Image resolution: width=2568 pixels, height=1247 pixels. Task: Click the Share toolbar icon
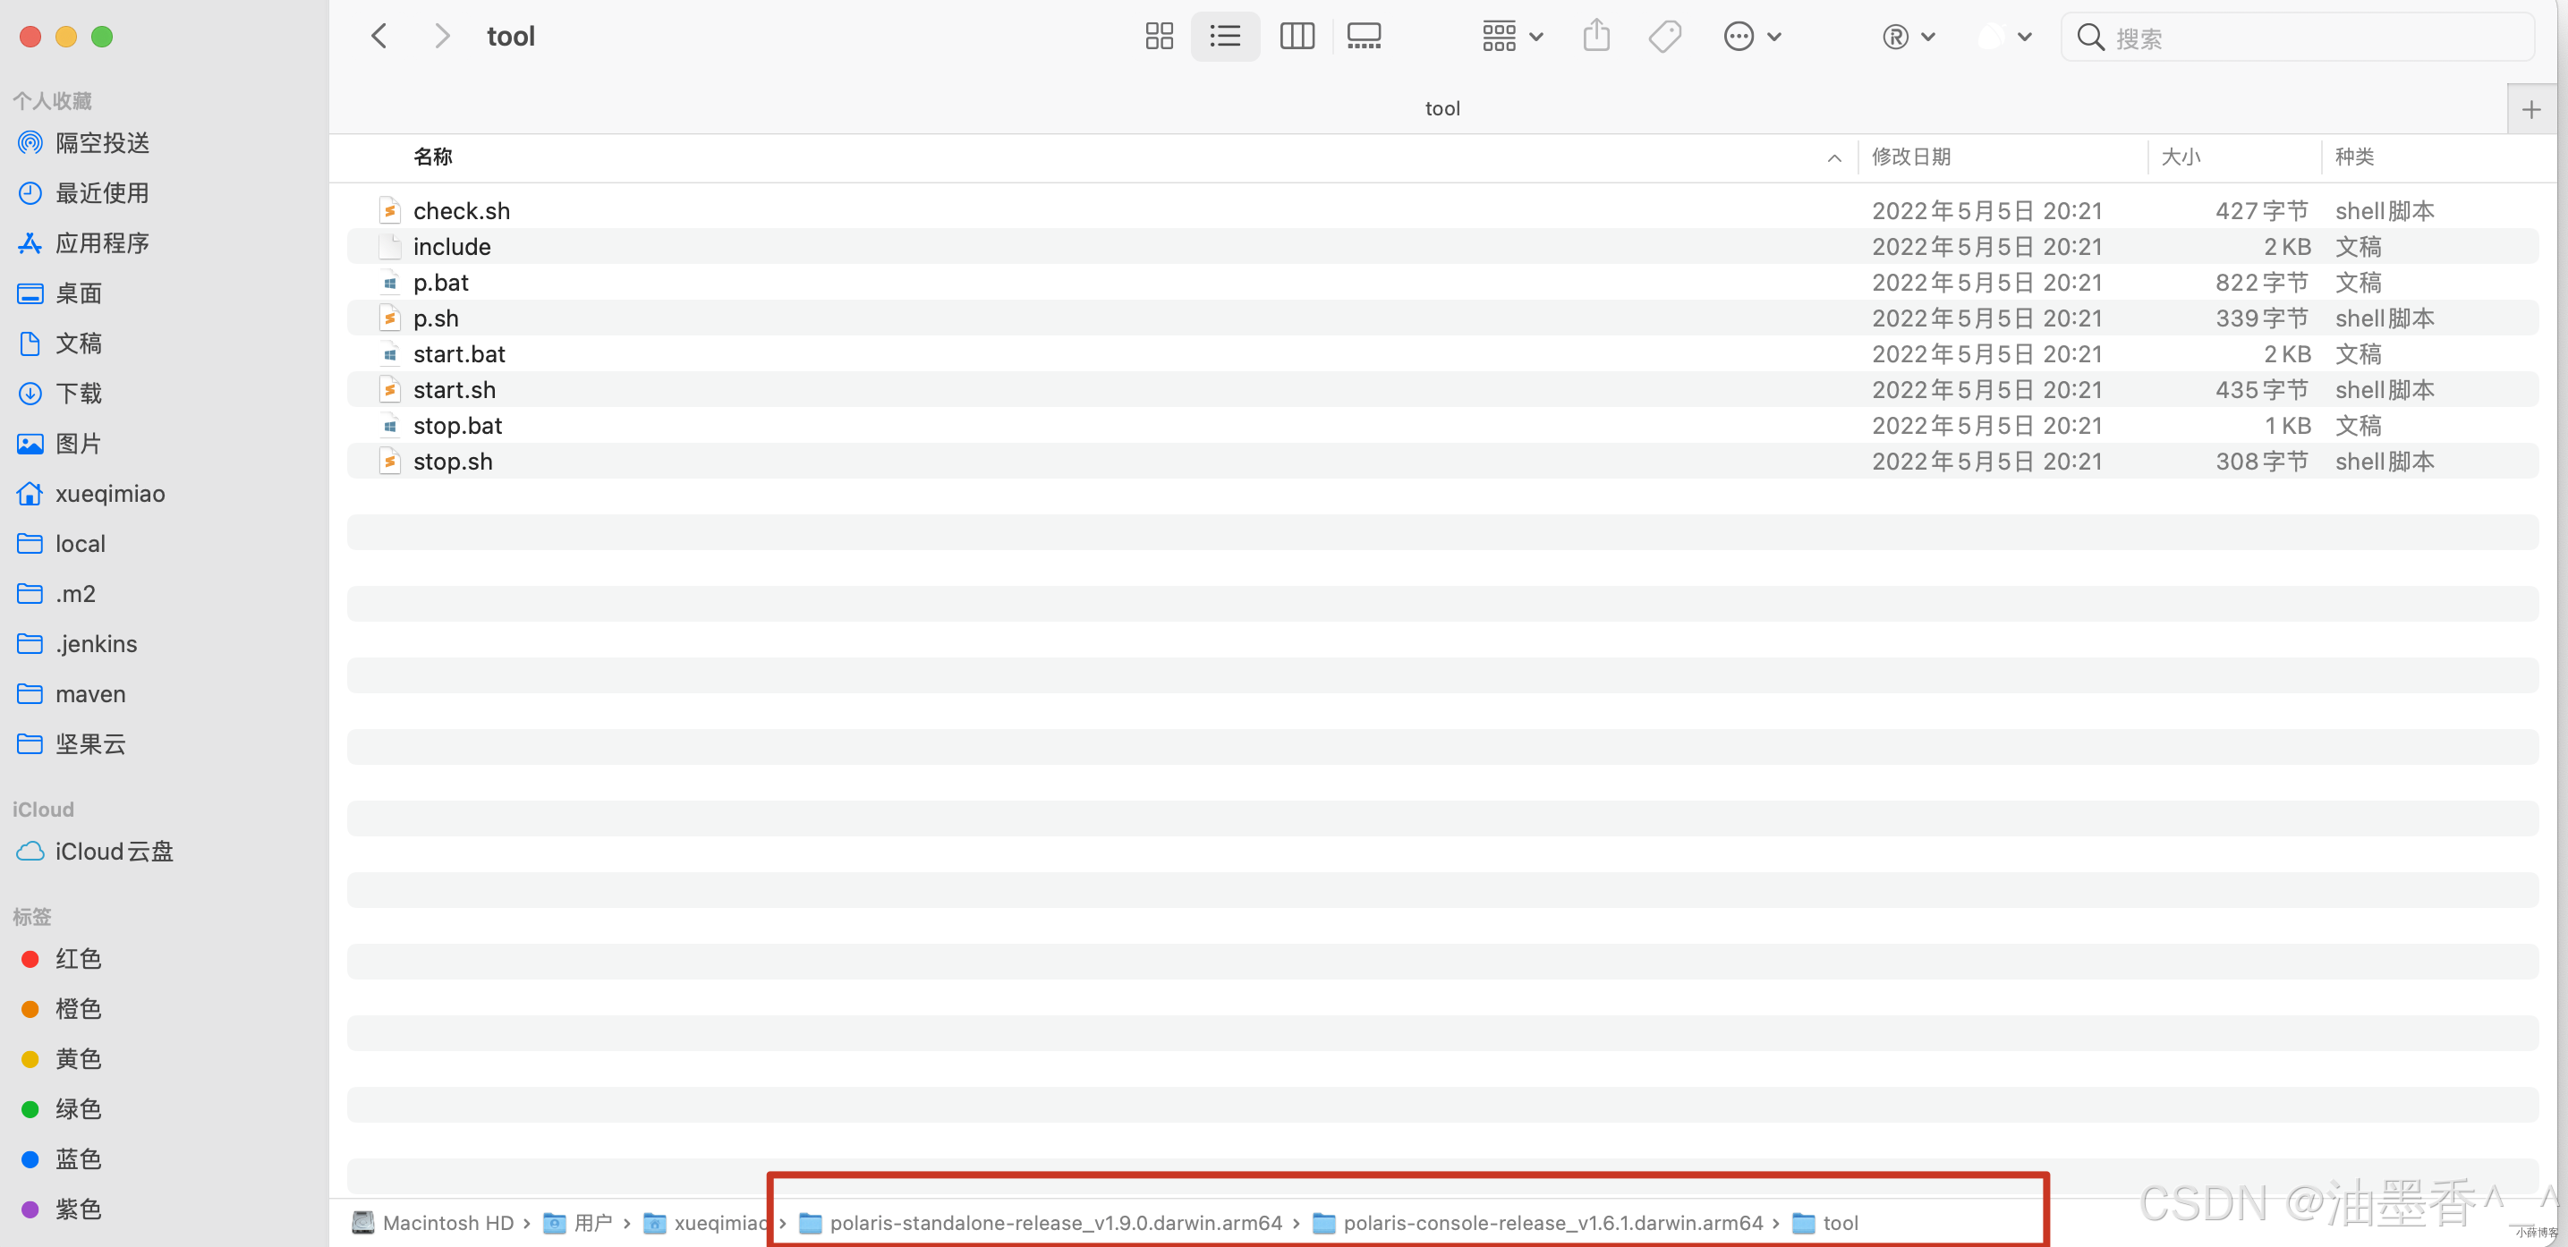click(x=1596, y=37)
